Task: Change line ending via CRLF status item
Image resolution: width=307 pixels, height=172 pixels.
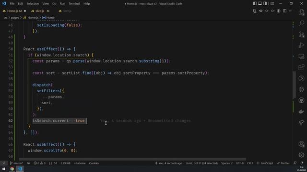Action: click(250, 163)
